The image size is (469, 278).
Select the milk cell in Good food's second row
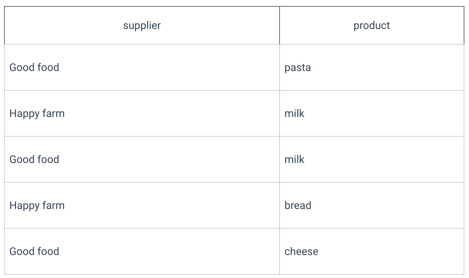point(372,159)
